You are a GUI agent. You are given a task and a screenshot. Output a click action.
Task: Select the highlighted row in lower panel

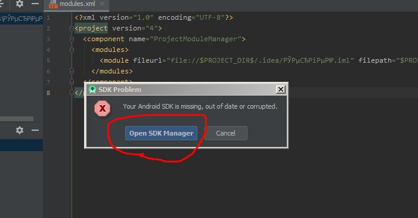(21, 145)
